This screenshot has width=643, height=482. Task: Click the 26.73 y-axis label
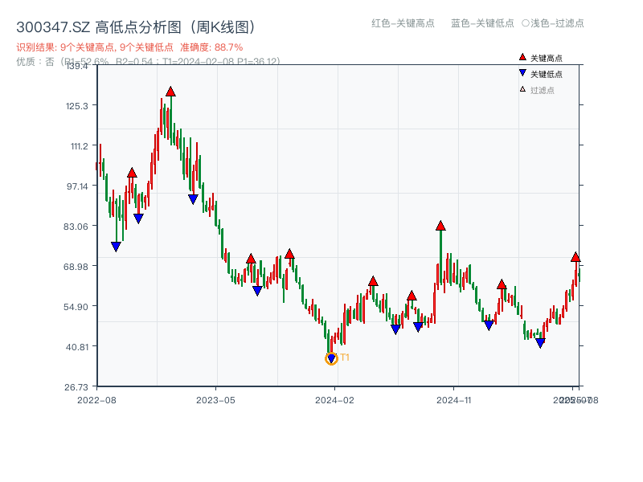(76, 387)
